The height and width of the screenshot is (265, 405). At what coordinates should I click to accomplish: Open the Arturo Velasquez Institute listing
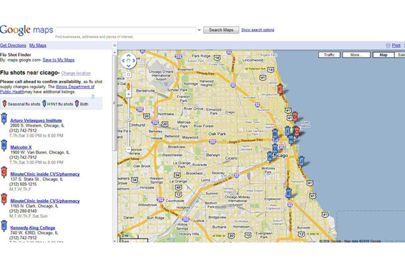(x=36, y=121)
